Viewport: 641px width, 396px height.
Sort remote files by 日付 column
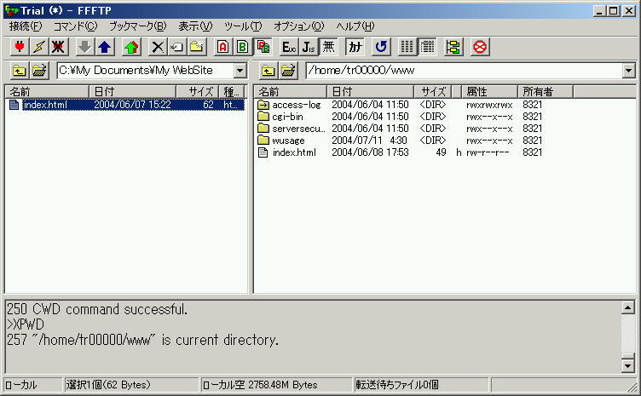pyautogui.click(x=370, y=91)
